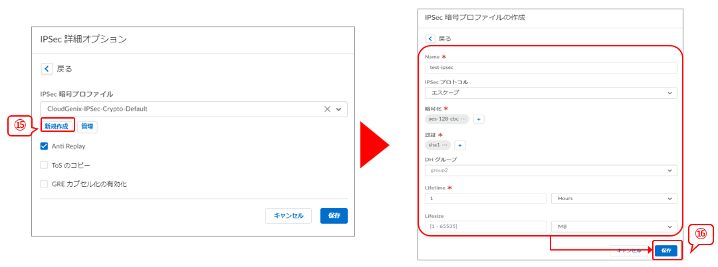The image size is (718, 267).
Task: Open Lifesize unit dropdown showing MB
Action: 614,227
